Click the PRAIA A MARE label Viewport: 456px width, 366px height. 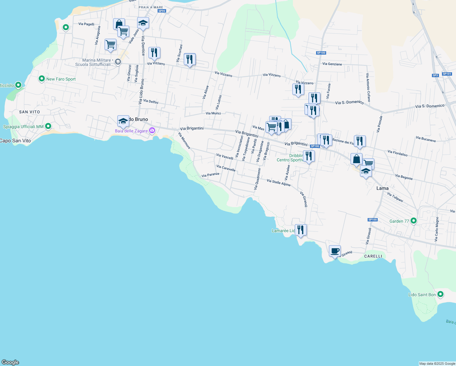tap(151, 7)
